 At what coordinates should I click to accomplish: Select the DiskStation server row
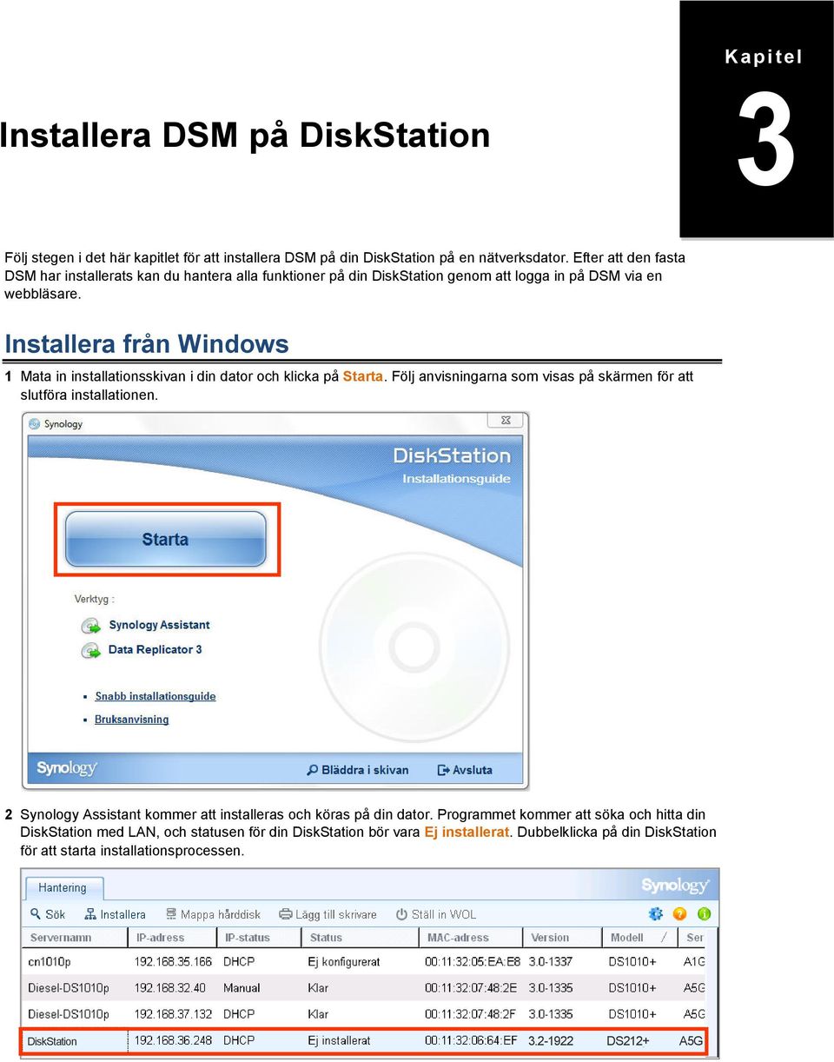pyautogui.click(x=366, y=1040)
